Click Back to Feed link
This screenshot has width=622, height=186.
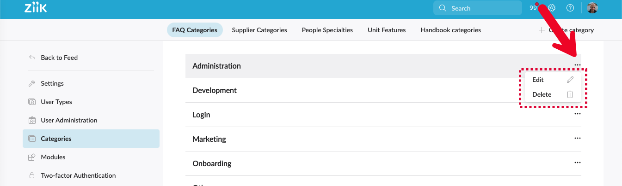pyautogui.click(x=59, y=58)
